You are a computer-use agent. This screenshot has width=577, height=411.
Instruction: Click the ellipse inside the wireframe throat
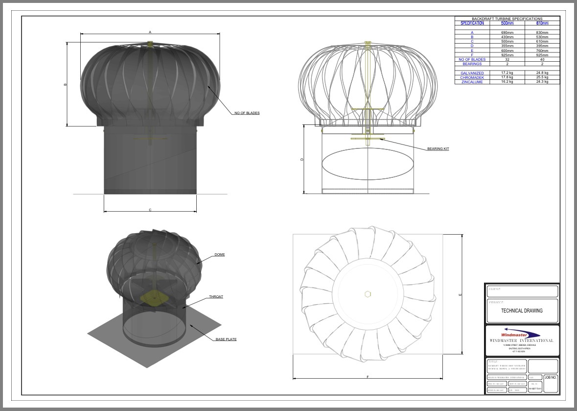pos(367,164)
